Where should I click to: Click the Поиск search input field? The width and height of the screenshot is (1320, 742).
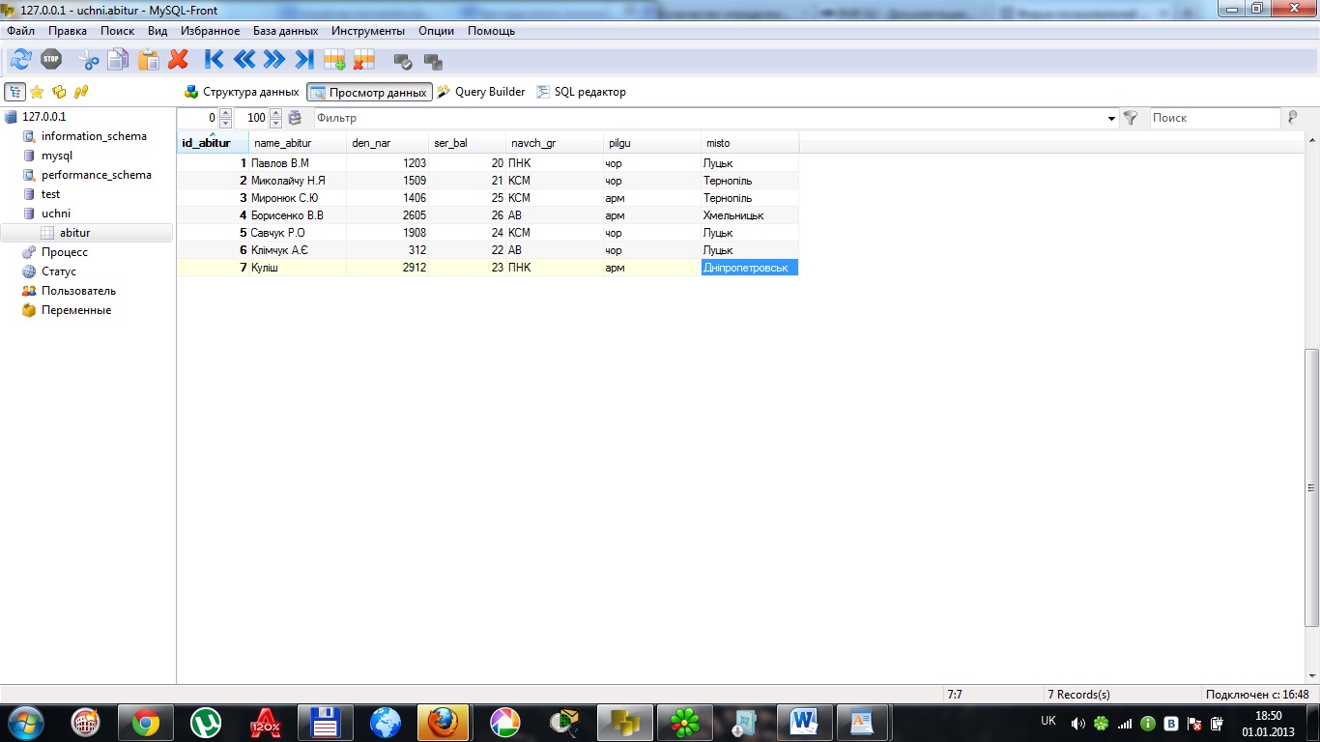[1214, 118]
